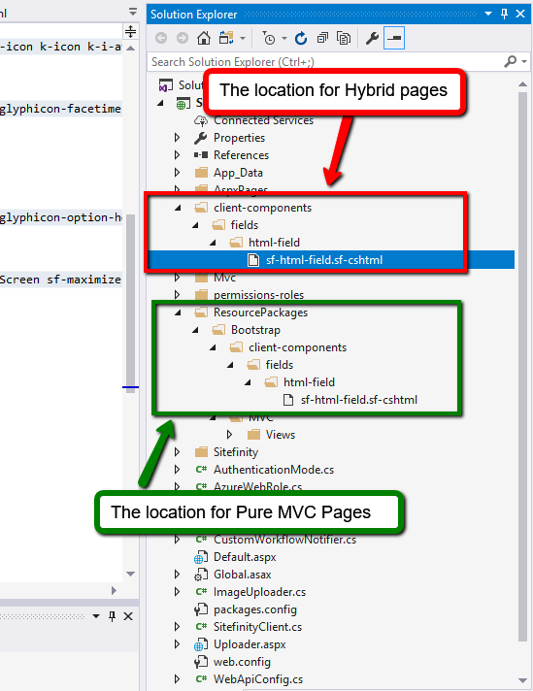Collapse the ResourcePackages folder

tap(178, 313)
